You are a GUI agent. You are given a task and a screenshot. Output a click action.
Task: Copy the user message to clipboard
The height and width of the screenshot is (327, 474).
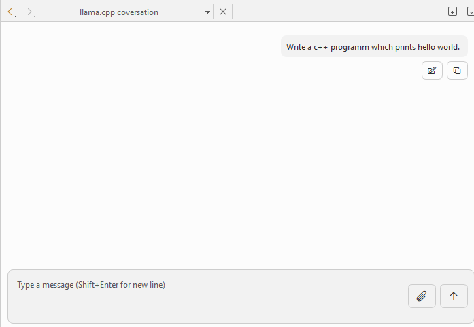point(457,71)
